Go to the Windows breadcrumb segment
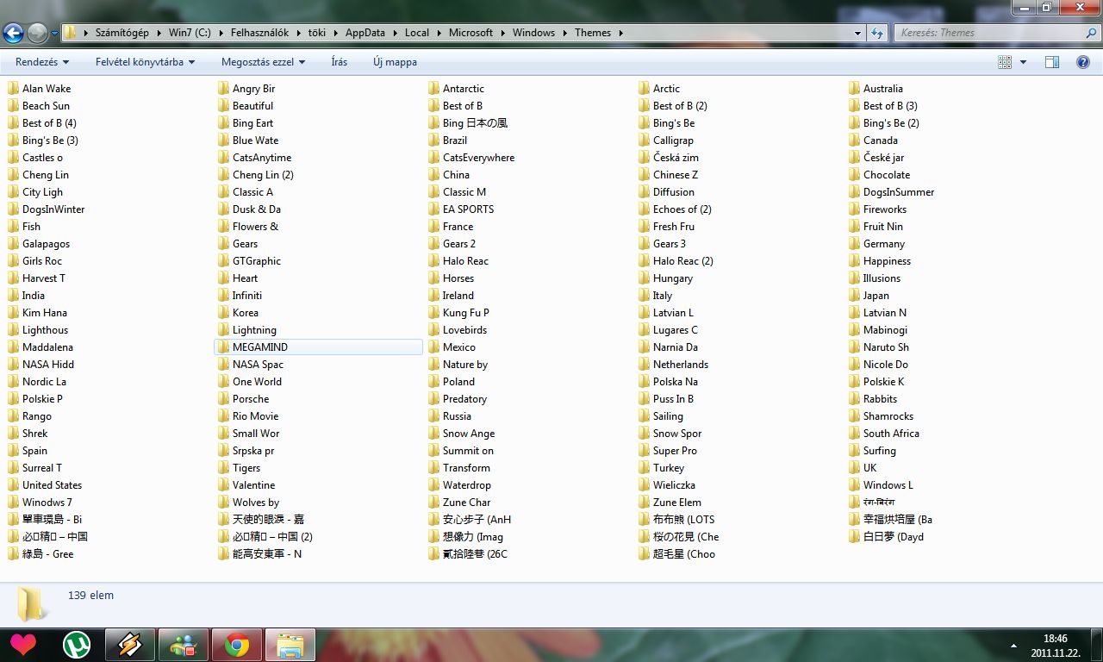This screenshot has height=662, width=1103. tap(533, 33)
